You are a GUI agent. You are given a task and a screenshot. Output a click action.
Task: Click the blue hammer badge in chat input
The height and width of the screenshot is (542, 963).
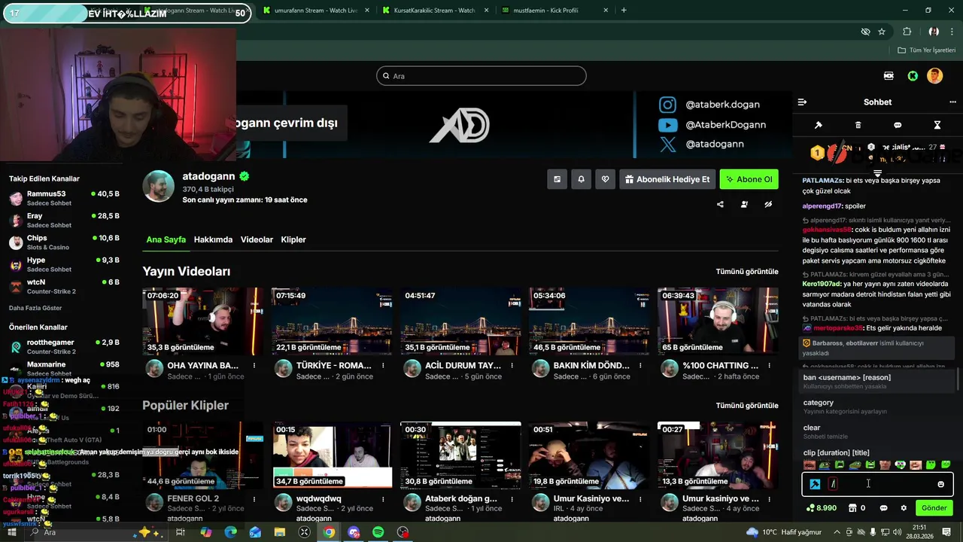(x=815, y=484)
